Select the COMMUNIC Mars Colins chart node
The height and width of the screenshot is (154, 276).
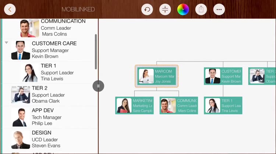tap(178, 105)
